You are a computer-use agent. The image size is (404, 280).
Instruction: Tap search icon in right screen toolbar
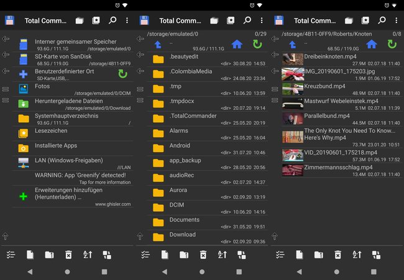point(382,20)
